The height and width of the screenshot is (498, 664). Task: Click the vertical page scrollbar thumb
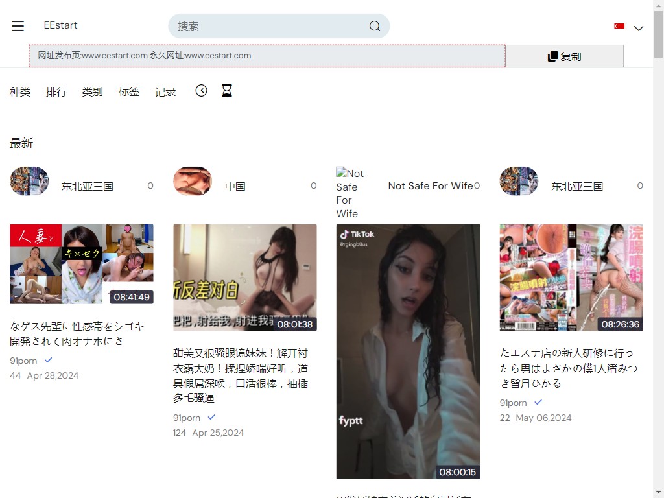[x=659, y=34]
